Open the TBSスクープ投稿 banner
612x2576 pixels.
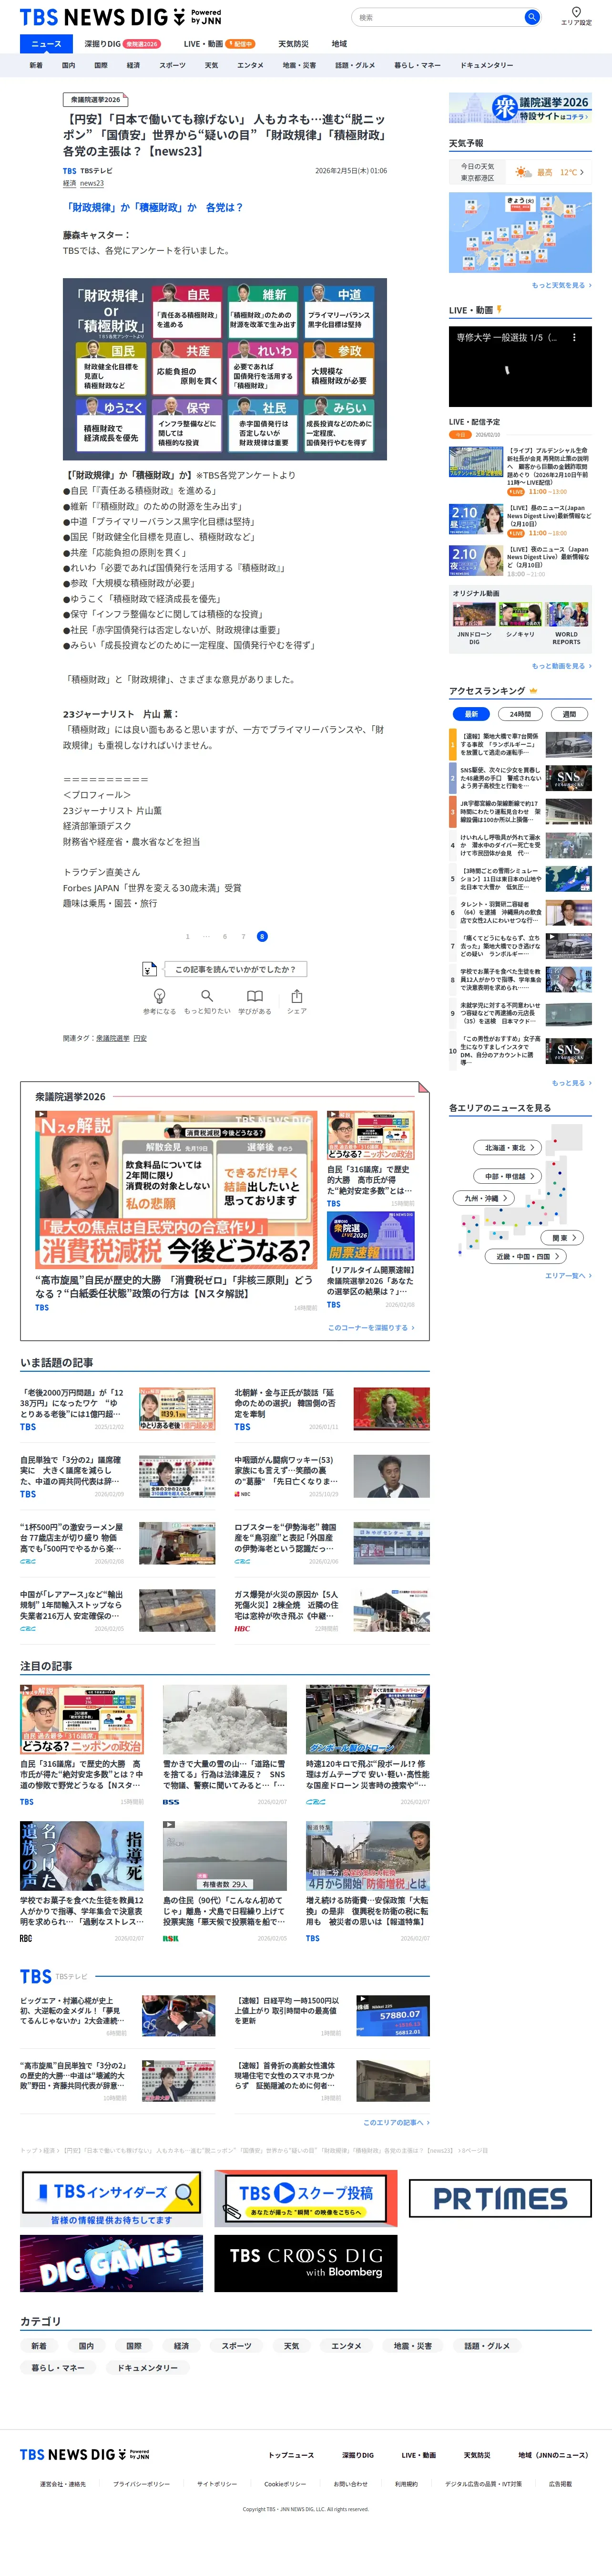(306, 2198)
